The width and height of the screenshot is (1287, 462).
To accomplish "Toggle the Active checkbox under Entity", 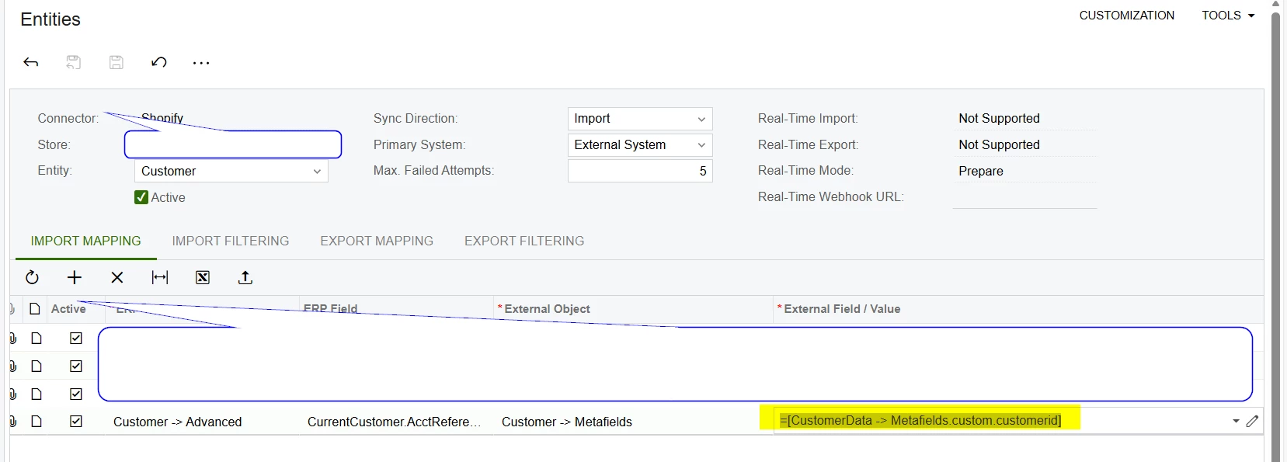I will coord(141,197).
